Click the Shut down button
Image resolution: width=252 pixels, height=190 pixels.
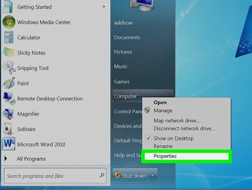pyautogui.click(x=130, y=176)
